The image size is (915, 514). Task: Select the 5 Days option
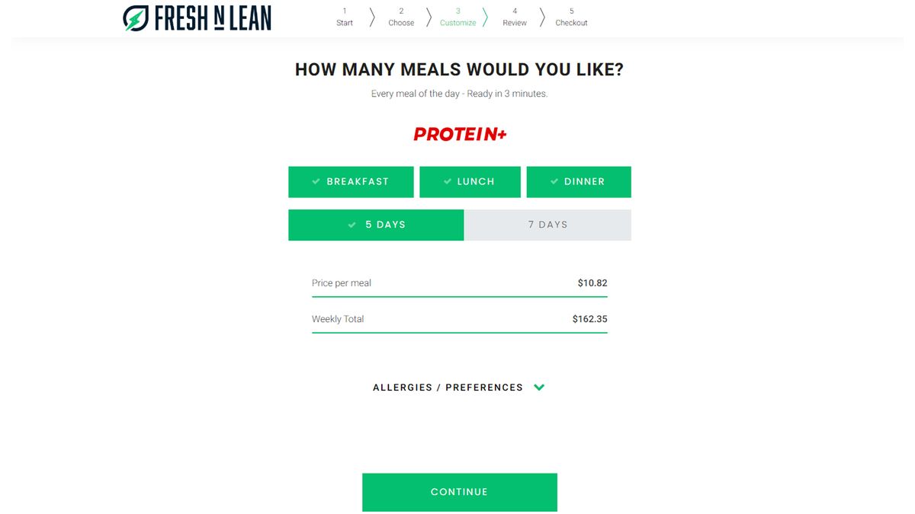[376, 225]
